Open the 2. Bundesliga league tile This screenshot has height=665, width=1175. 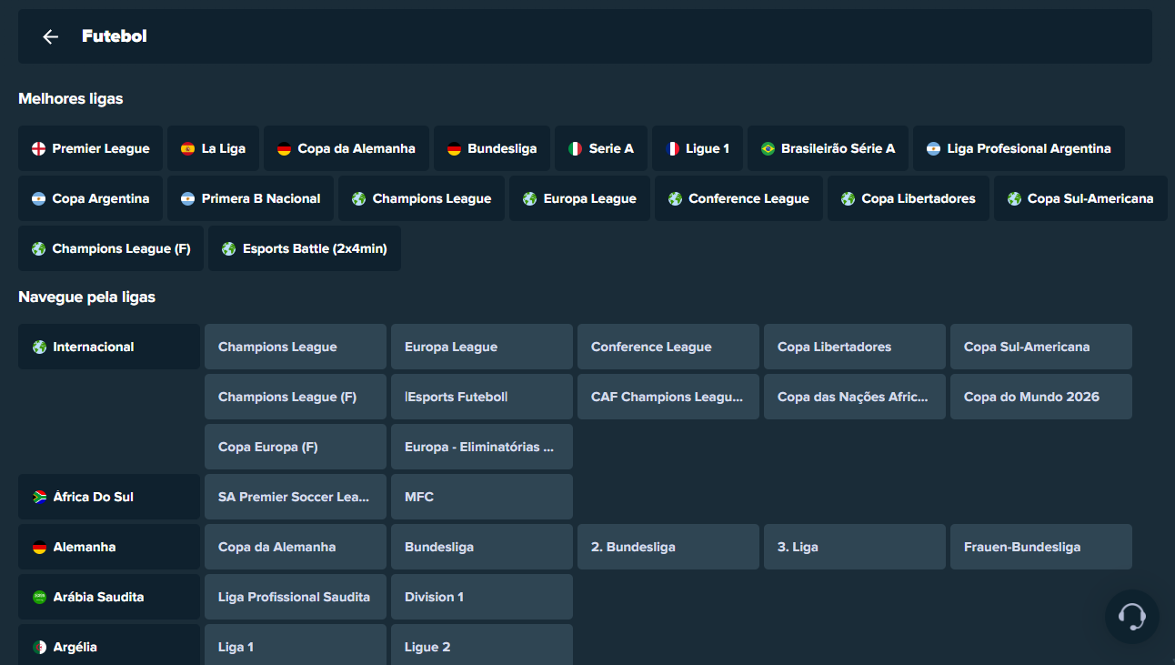point(668,547)
